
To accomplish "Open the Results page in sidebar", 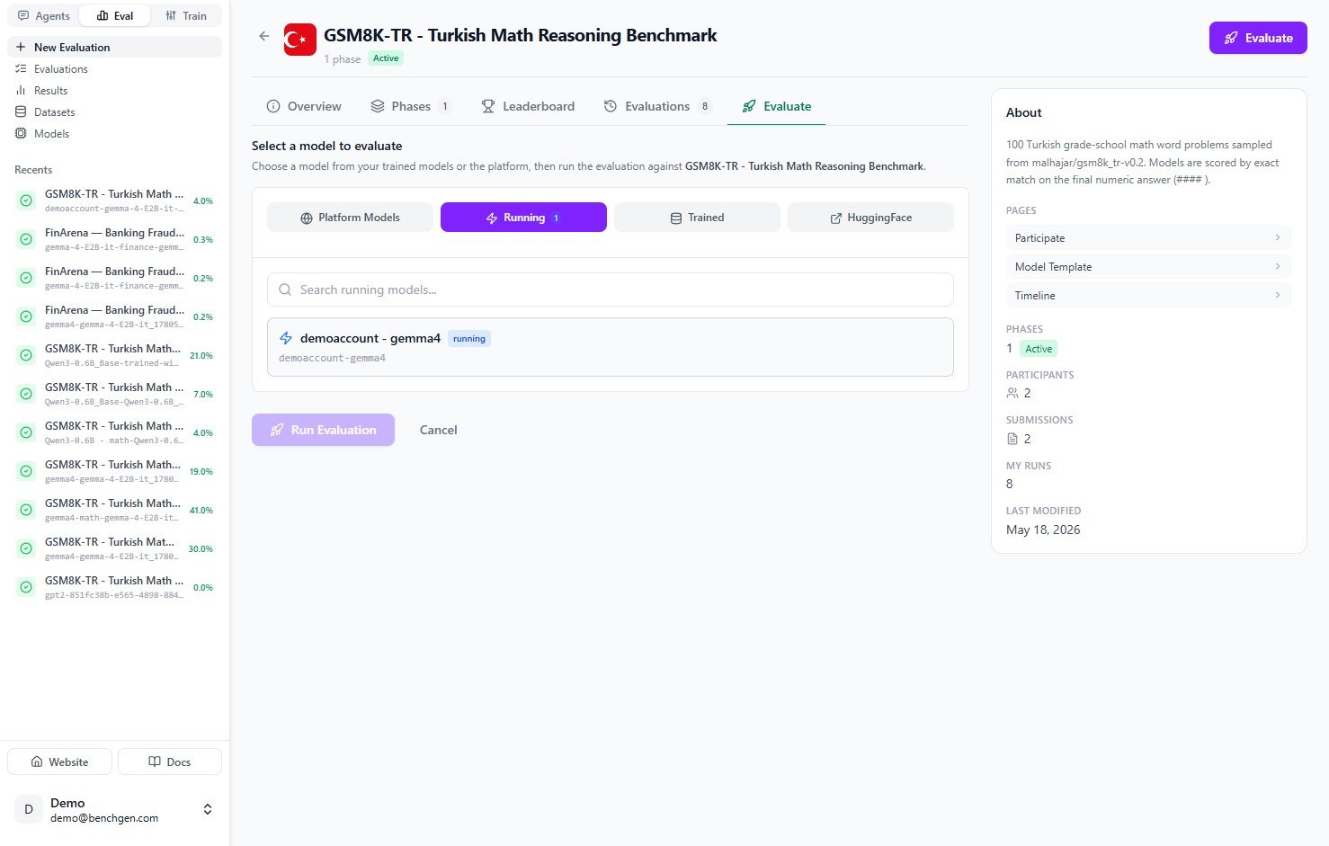I will click(x=114, y=90).
